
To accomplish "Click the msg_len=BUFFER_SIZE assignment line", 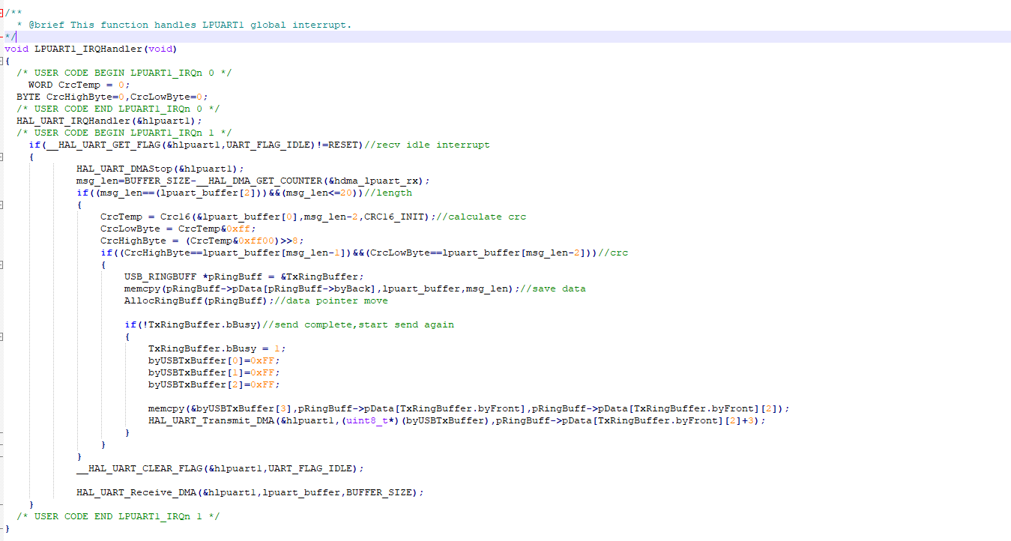I will pyautogui.click(x=253, y=181).
